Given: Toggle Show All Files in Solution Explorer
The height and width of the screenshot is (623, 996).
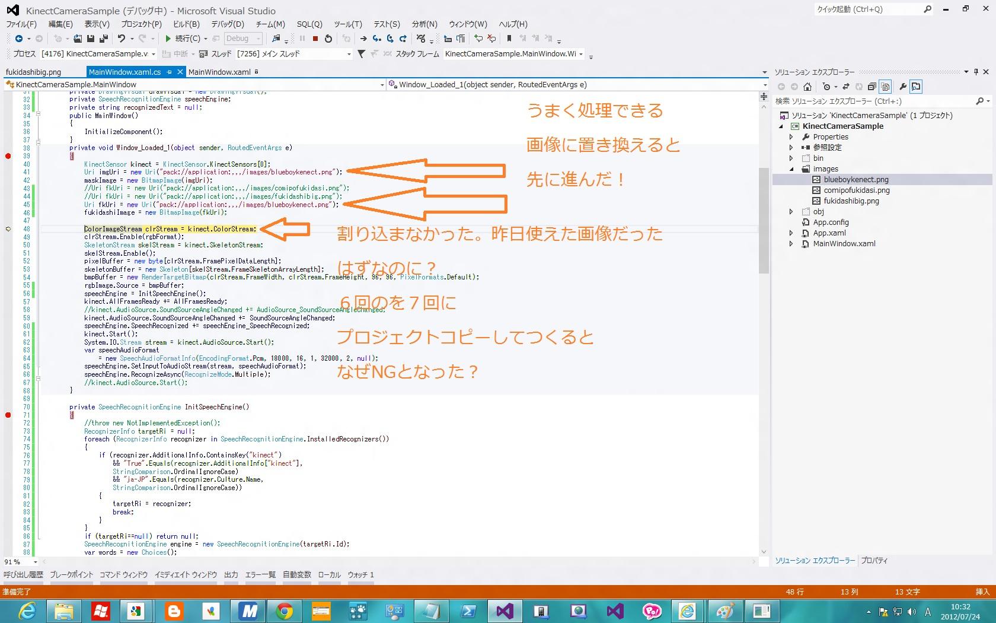Looking at the screenshot, I should (885, 87).
